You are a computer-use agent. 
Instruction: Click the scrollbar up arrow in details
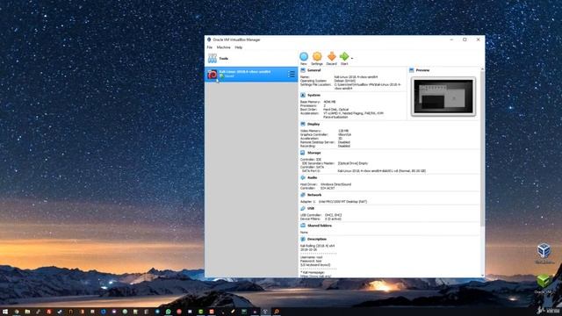coord(482,68)
